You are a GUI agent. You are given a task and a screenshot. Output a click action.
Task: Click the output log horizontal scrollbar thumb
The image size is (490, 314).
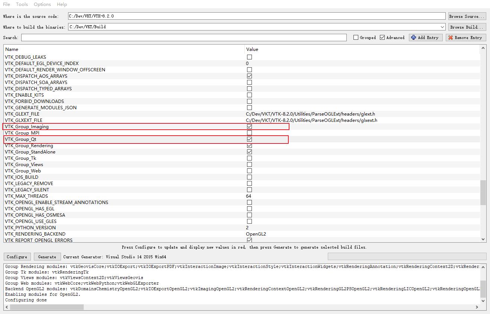47,307
